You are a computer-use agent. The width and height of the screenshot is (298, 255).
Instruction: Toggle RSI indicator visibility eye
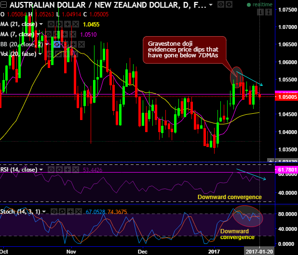[51, 170]
